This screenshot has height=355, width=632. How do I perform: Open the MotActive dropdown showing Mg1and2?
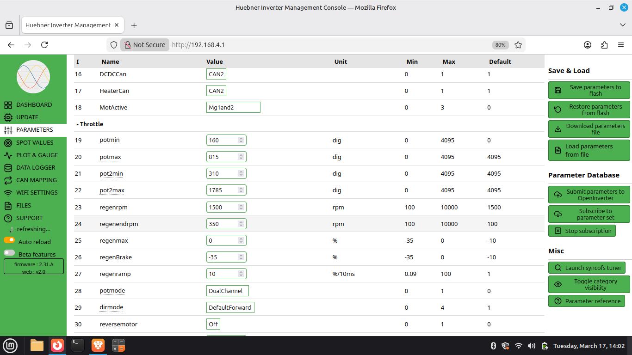[x=233, y=107]
